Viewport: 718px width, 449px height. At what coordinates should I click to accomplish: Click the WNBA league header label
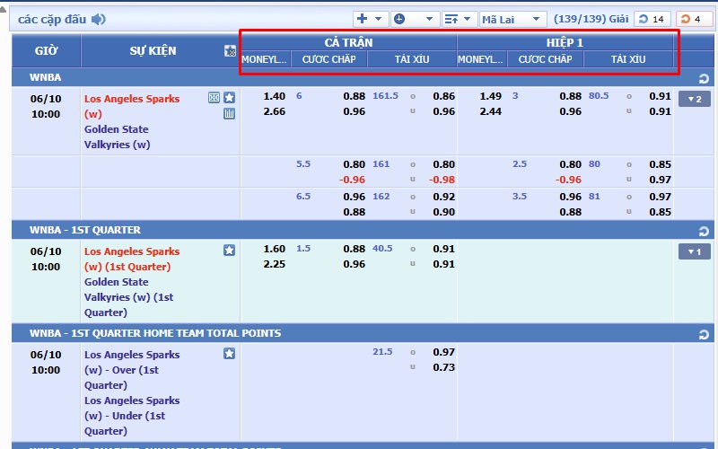click(46, 77)
